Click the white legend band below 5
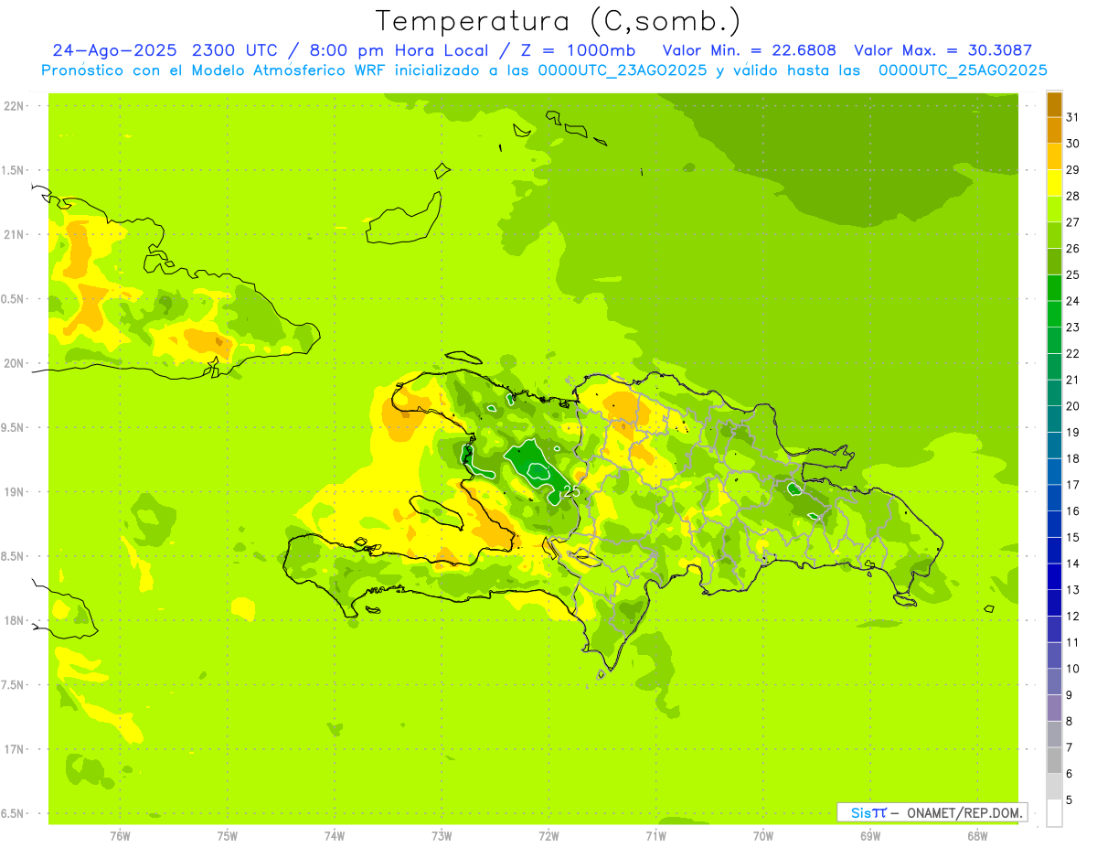The height and width of the screenshot is (848, 1097). (x=1054, y=813)
